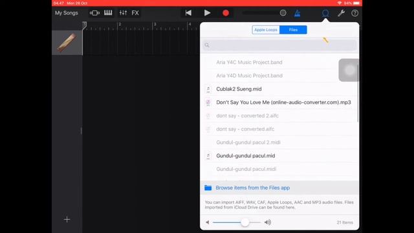Start playback with the play button
The image size is (414, 233).
pyautogui.click(x=207, y=13)
